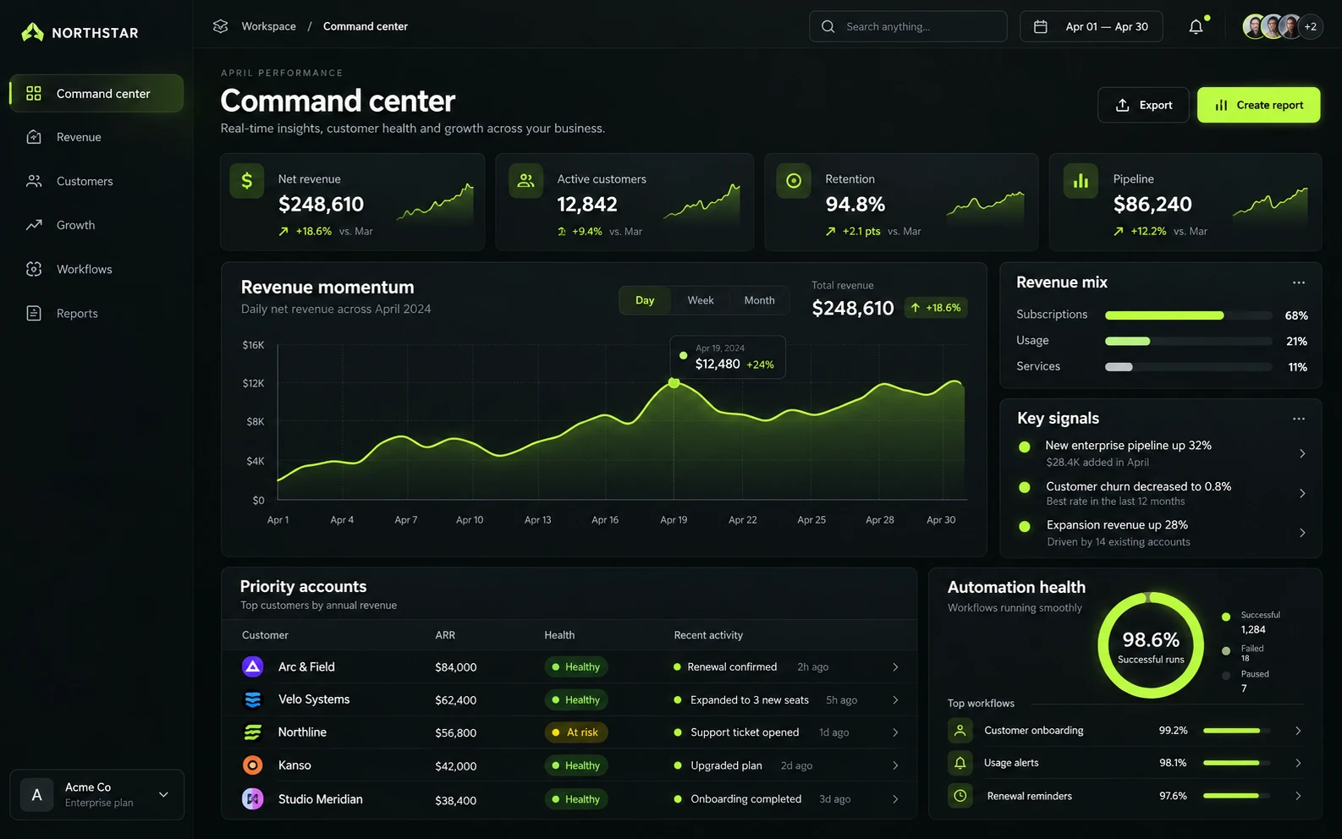
Task: Click the Pipeline bar chart icon
Action: click(1081, 181)
